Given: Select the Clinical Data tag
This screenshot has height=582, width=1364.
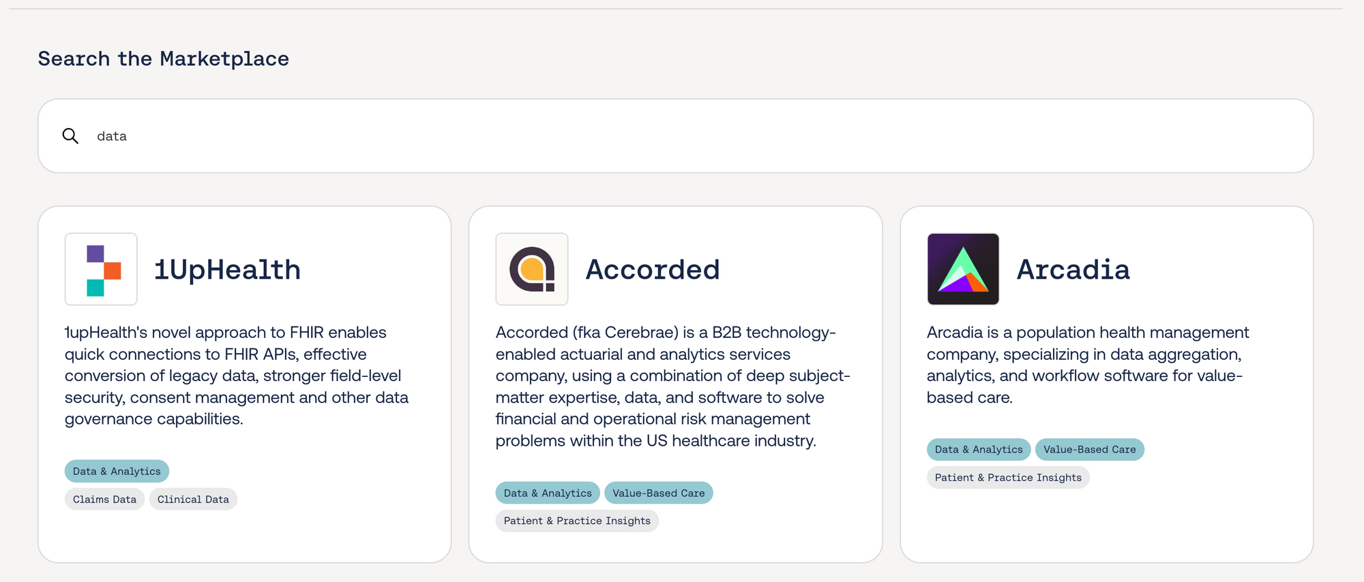Looking at the screenshot, I should [x=193, y=499].
